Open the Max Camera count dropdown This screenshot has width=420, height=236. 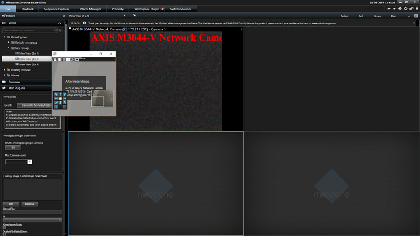pyautogui.click(x=30, y=162)
